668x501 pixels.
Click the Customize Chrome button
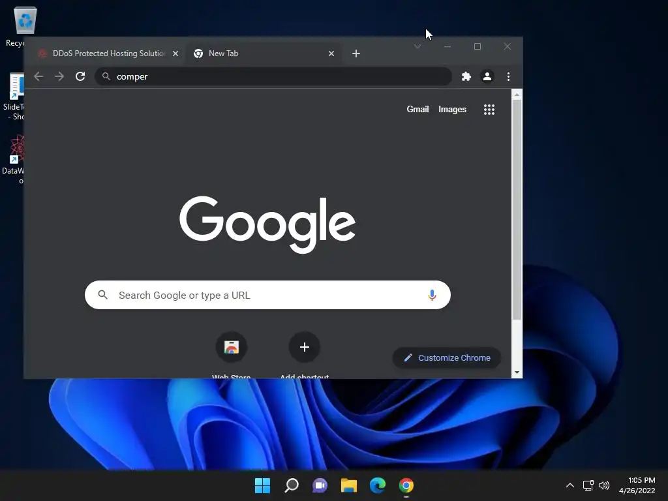[446, 358]
